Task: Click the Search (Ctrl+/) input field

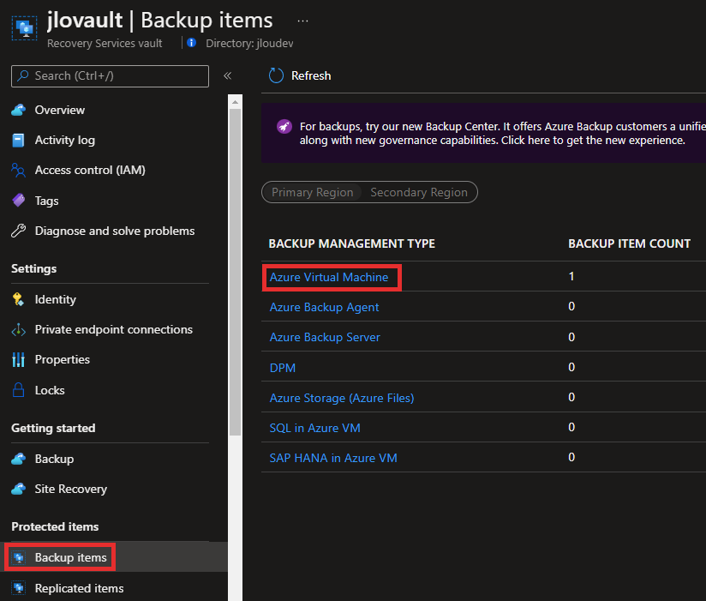Action: click(110, 75)
